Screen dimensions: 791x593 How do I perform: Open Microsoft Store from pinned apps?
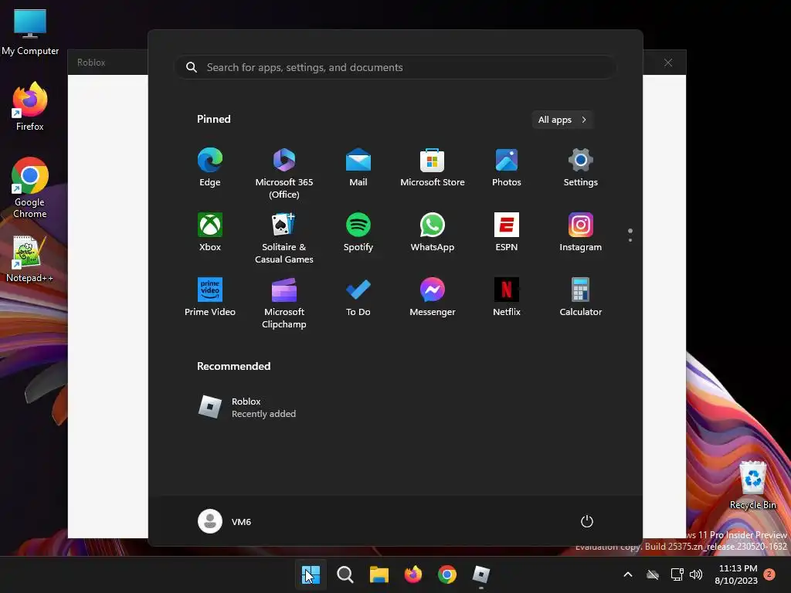click(433, 168)
